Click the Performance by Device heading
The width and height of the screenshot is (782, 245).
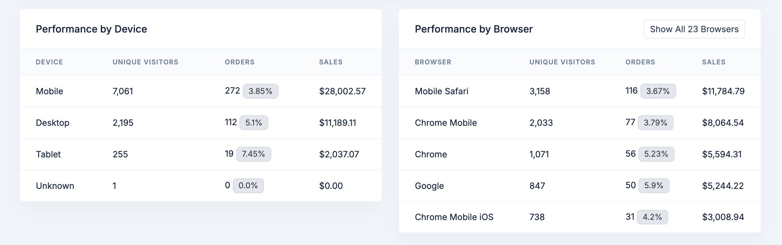tap(92, 29)
